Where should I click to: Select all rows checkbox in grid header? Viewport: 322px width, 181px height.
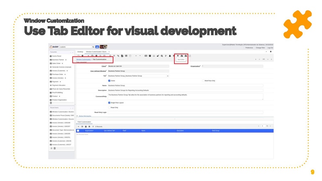click(78, 131)
